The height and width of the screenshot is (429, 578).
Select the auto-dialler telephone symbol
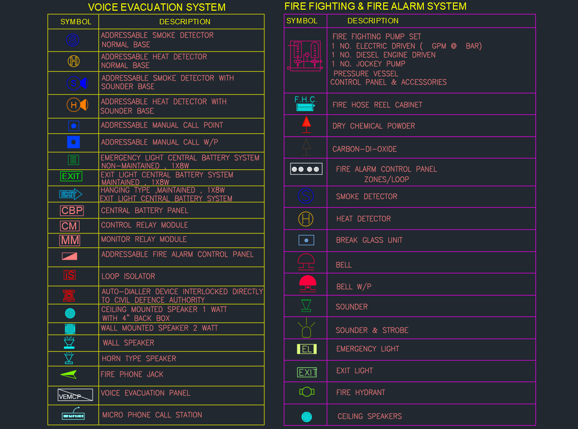point(69,295)
